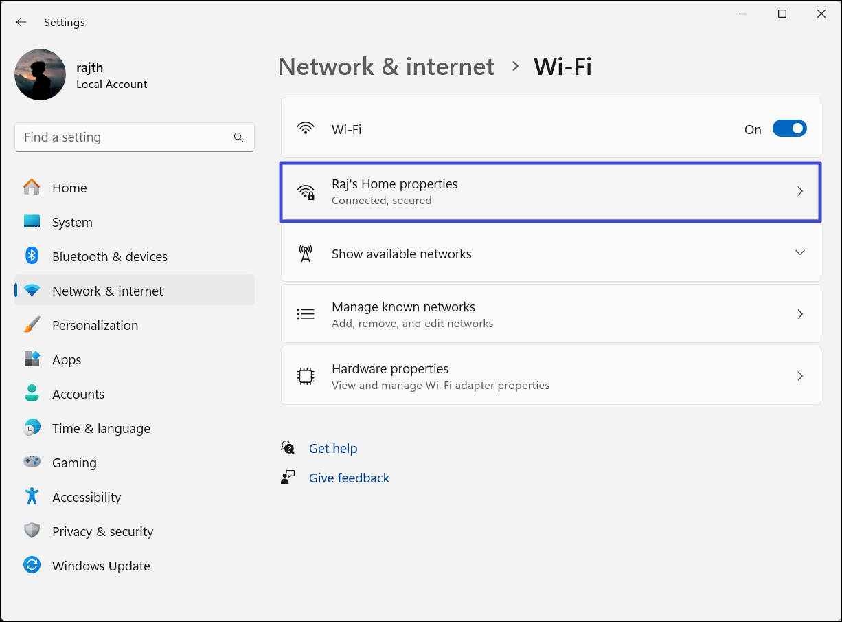
Task: Click the Privacy & security shield icon
Action: tap(32, 531)
